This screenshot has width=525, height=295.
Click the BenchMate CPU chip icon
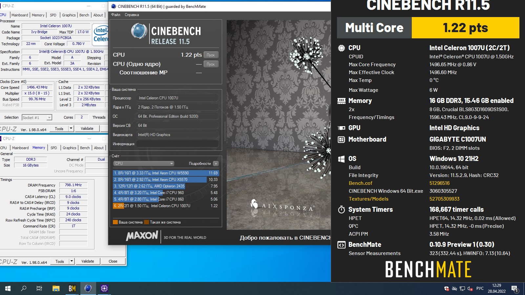(x=341, y=48)
